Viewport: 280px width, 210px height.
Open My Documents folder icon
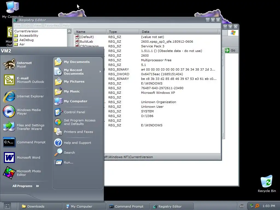pos(58,62)
